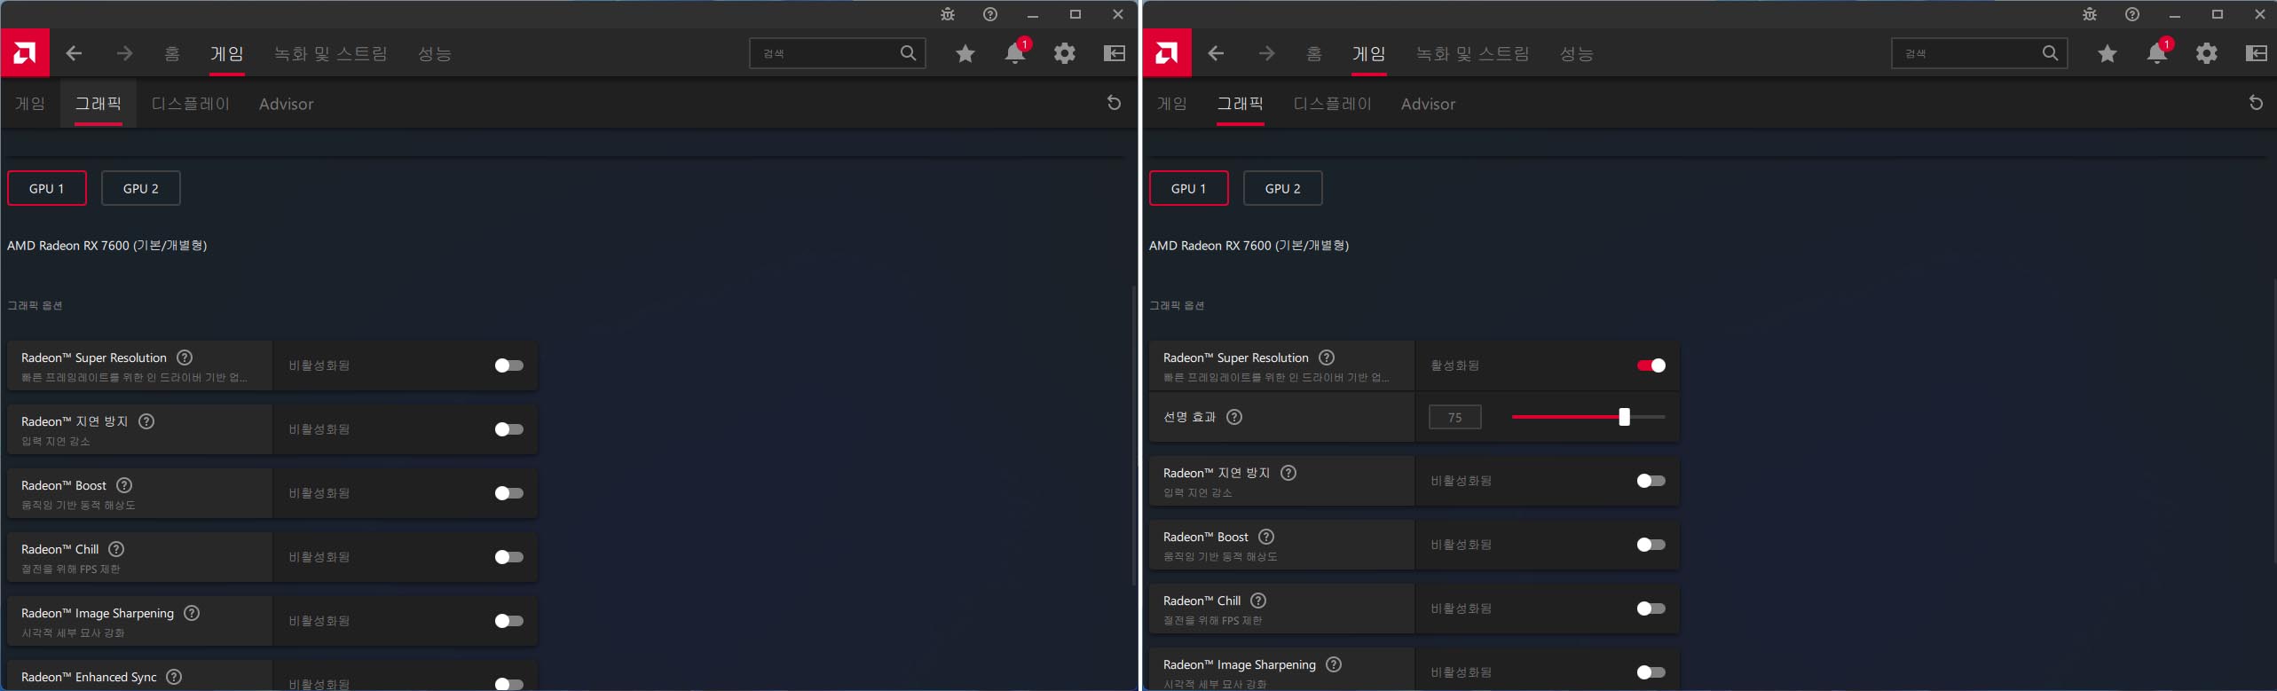Open notifications bell in right window
2277x691 pixels.
2157,53
